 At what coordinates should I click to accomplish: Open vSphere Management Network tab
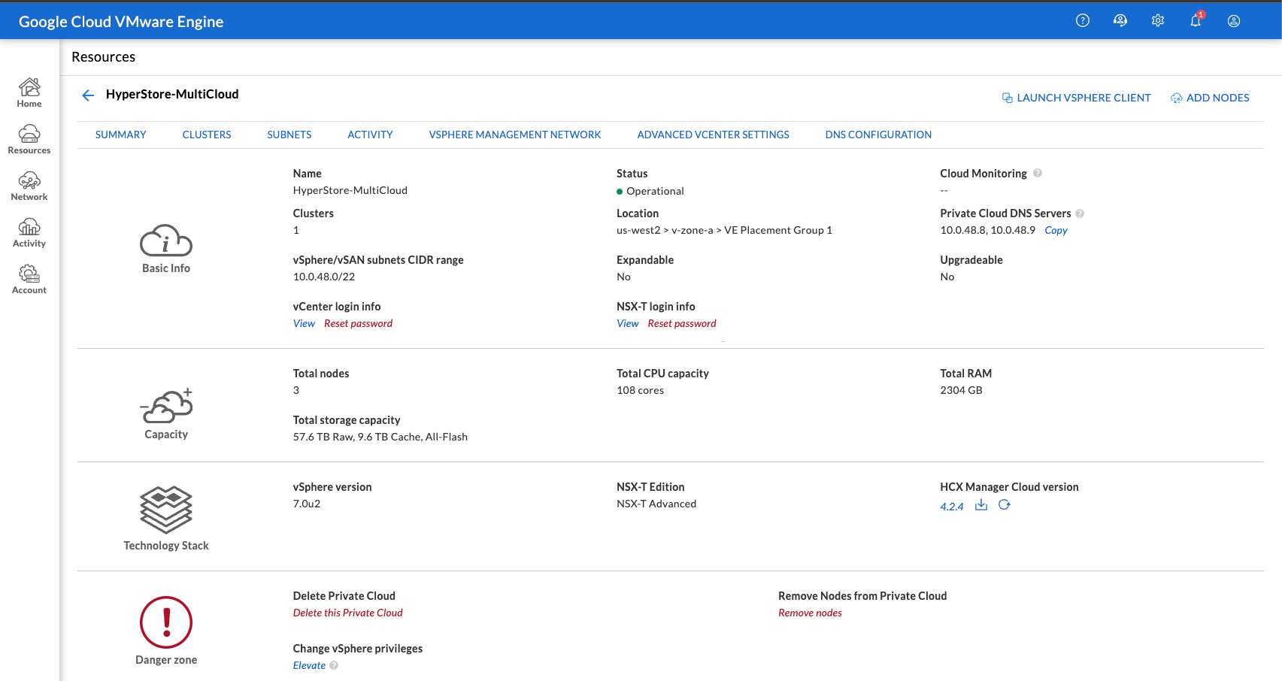coord(515,135)
